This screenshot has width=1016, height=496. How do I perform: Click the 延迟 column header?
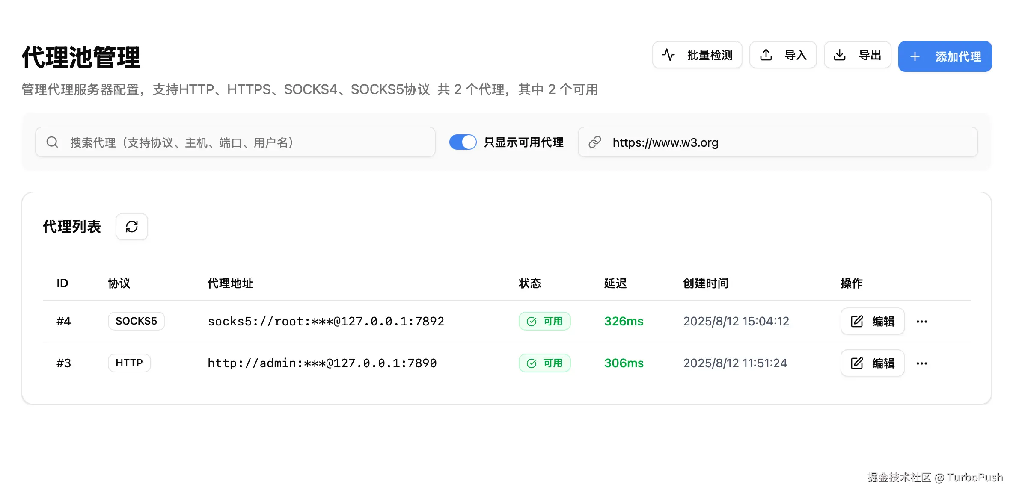pos(615,283)
